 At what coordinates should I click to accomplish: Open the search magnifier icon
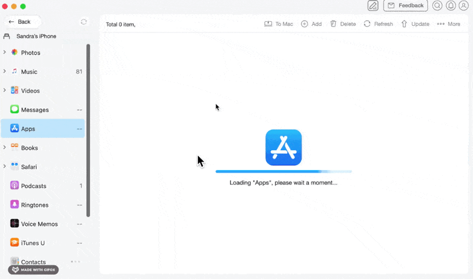click(x=437, y=5)
